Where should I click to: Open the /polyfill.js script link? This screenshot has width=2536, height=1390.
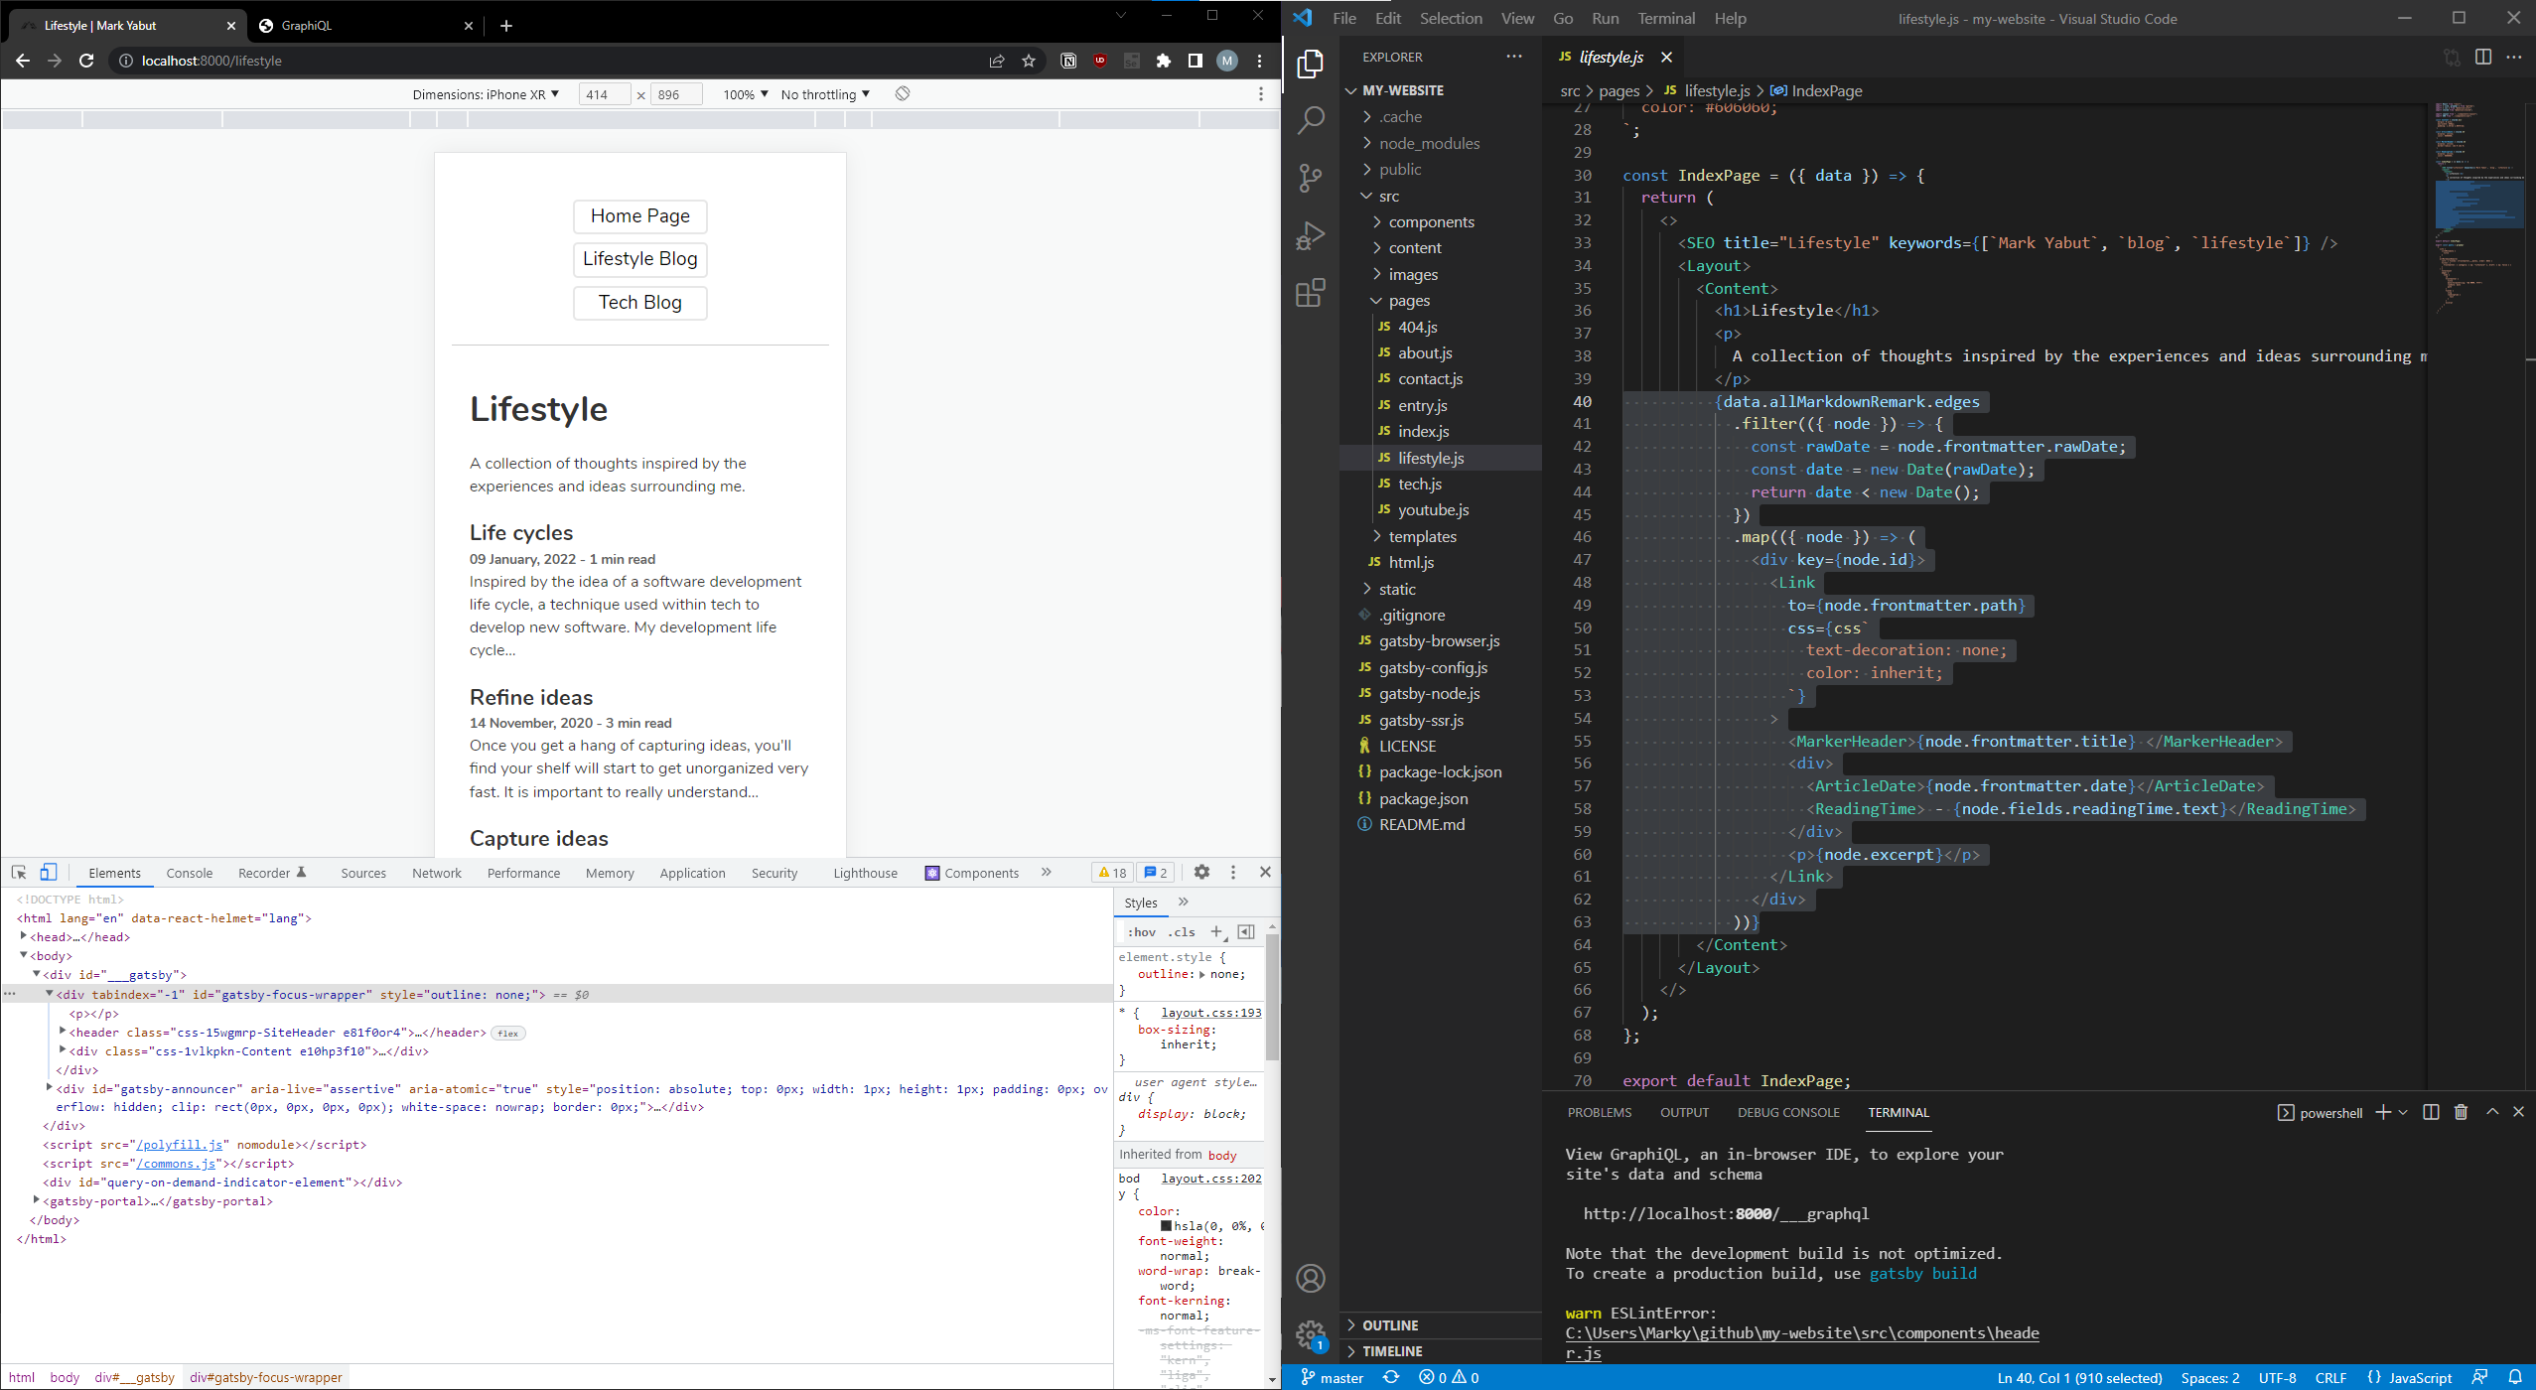[179, 1145]
